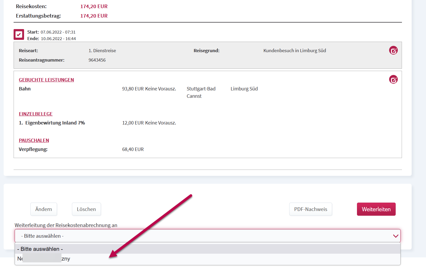426x271 pixels.
Task: Uncheck the trip starting 07.06.2022
Action: (x=19, y=34)
